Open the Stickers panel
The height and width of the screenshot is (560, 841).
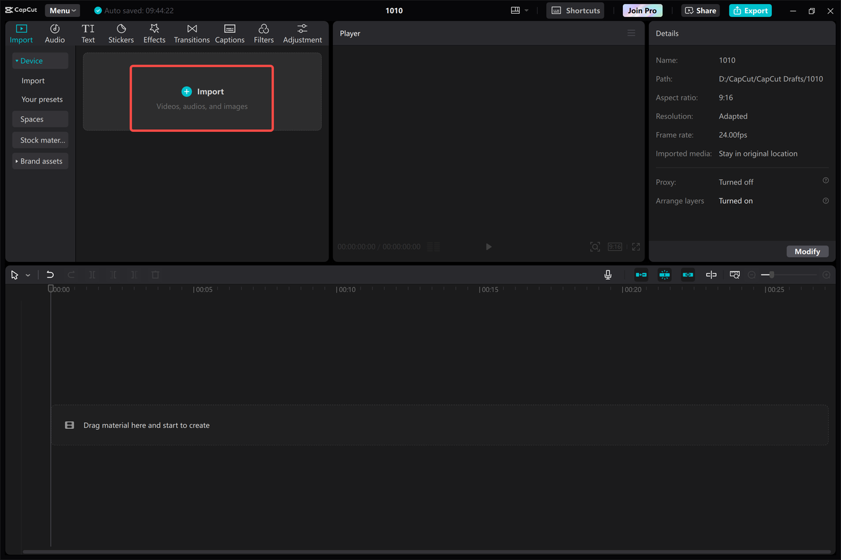(x=121, y=33)
